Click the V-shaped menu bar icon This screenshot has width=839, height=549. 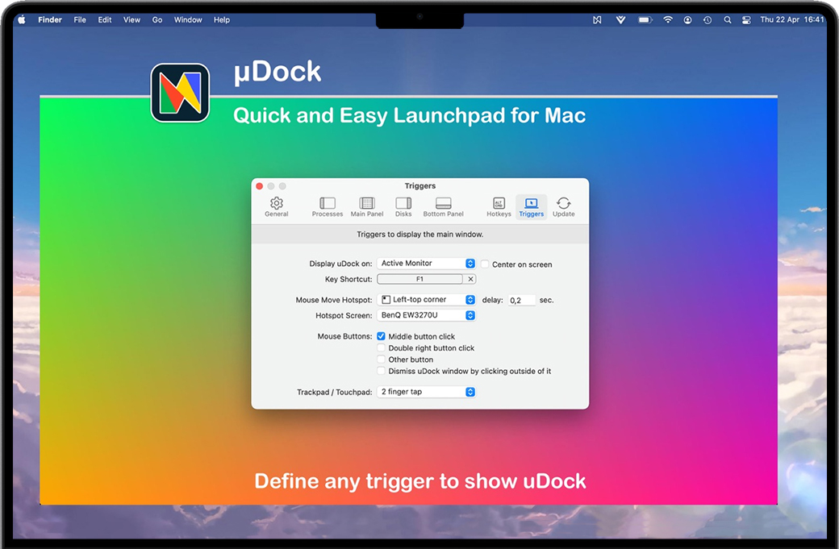[x=620, y=20]
